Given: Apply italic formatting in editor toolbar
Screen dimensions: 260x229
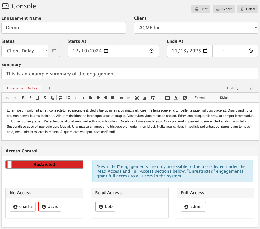Looking at the screenshot, I should pos(30,98).
